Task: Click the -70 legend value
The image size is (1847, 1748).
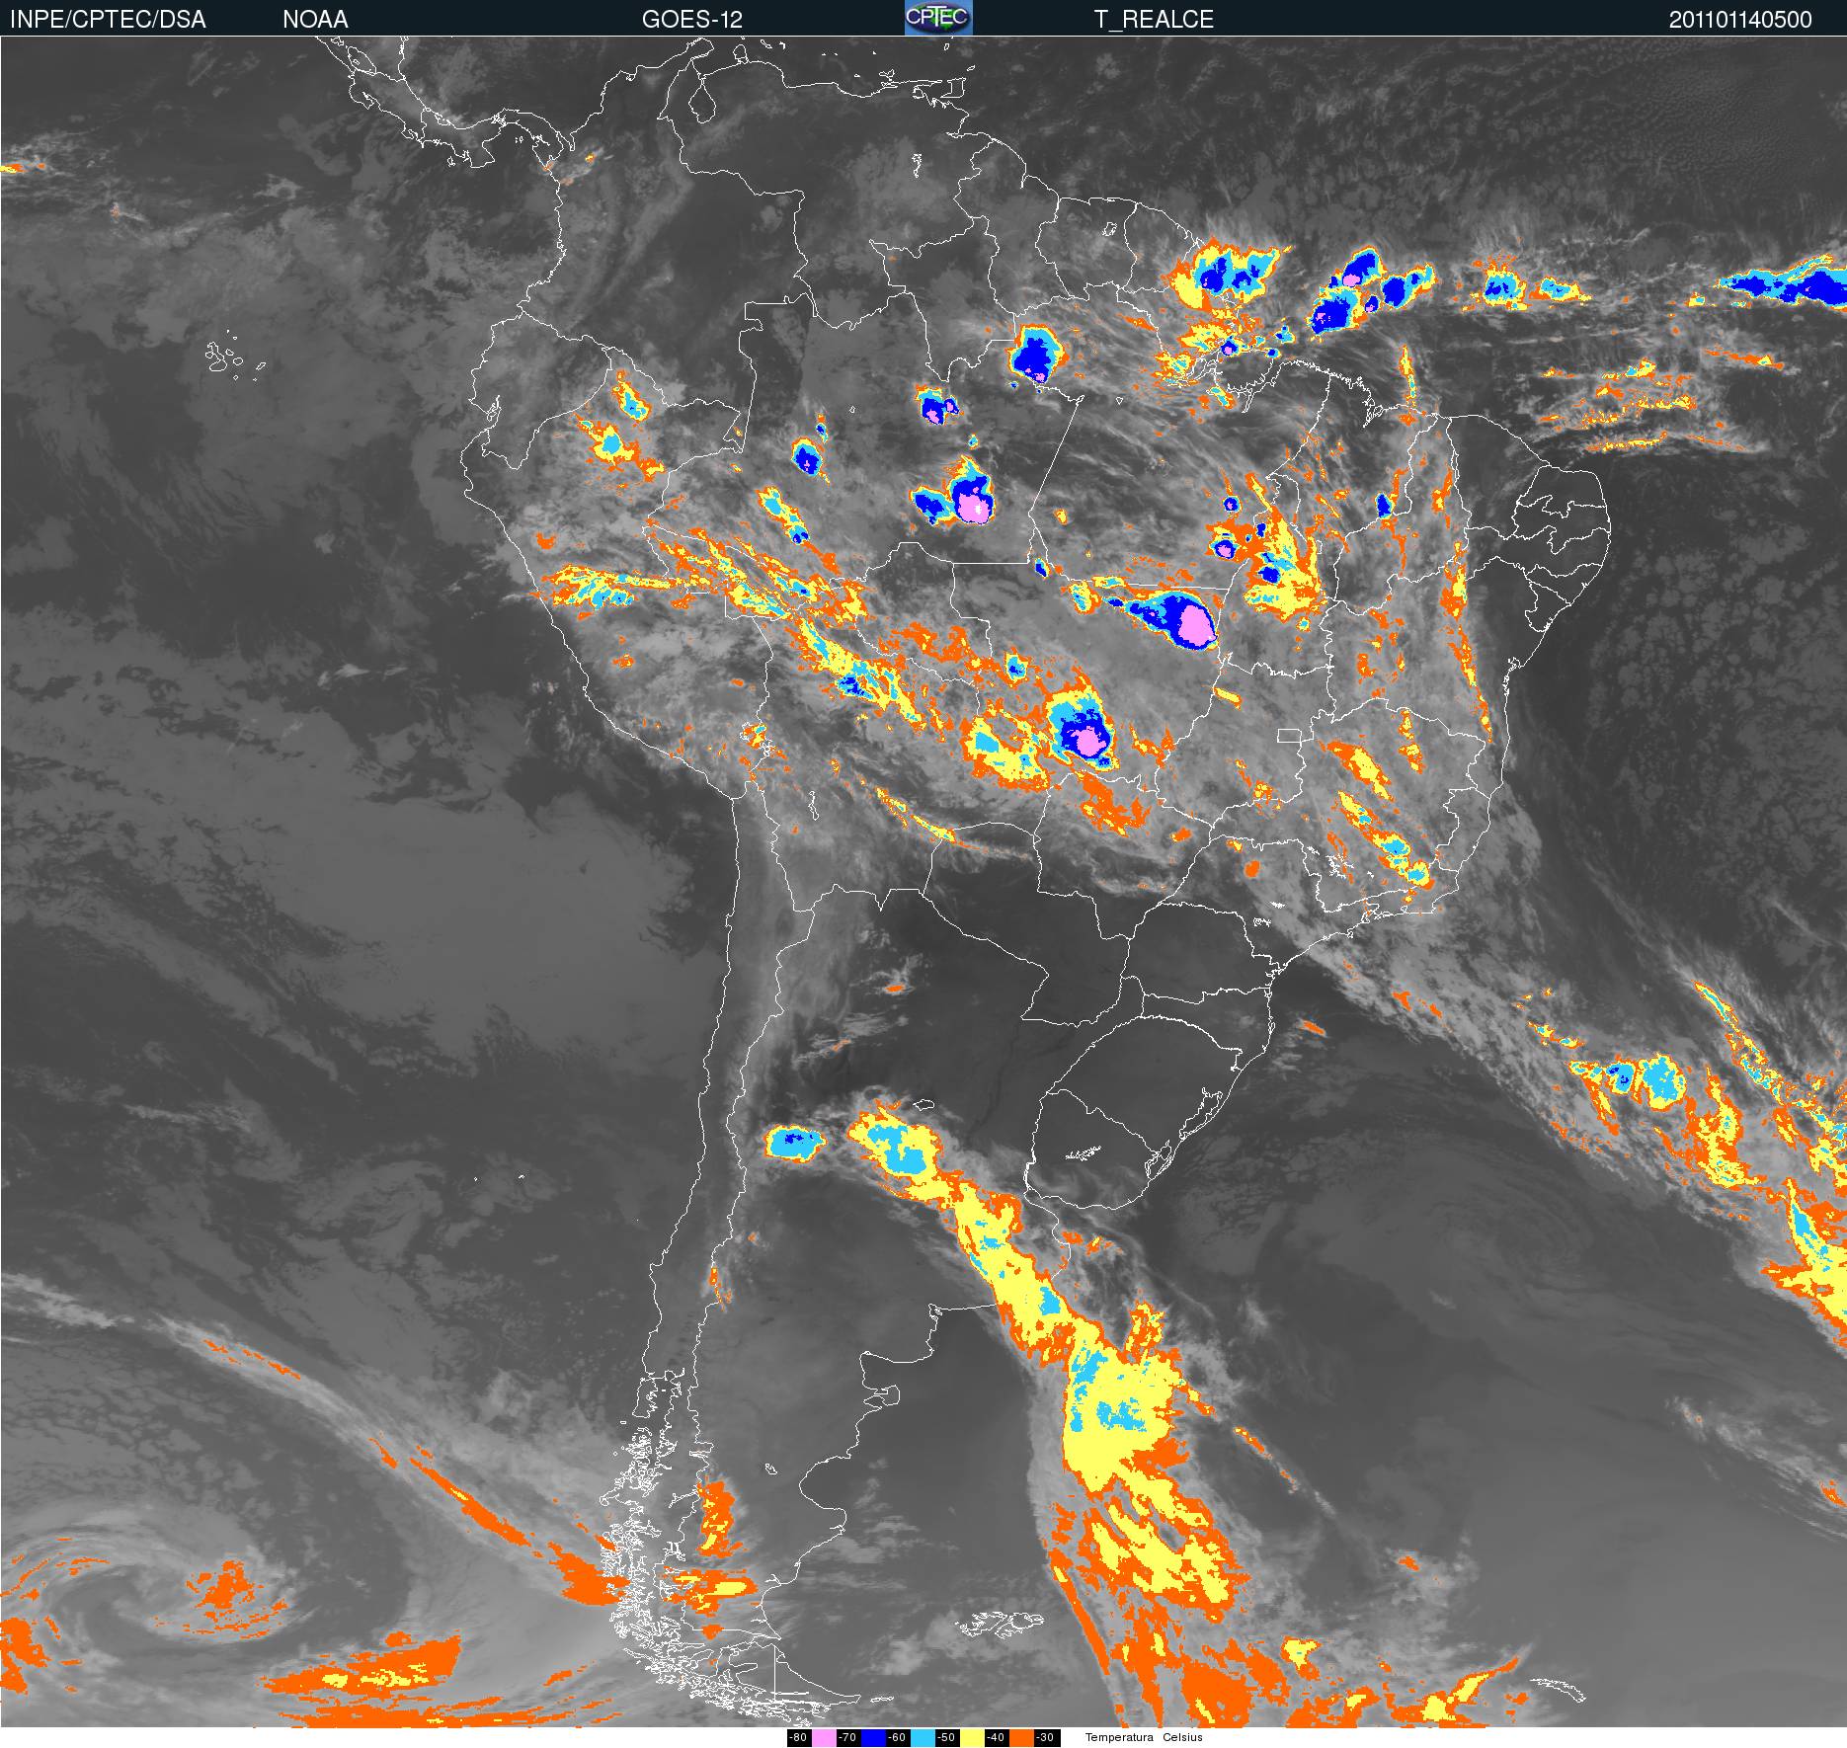Action: pyautogui.click(x=847, y=1738)
